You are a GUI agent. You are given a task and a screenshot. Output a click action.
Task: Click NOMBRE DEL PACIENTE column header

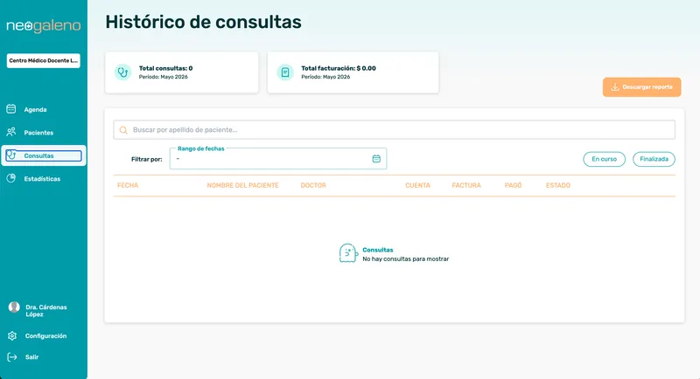coord(242,185)
